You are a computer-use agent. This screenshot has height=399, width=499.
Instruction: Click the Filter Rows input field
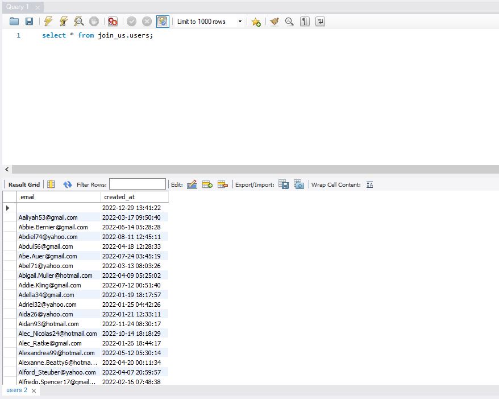138,184
